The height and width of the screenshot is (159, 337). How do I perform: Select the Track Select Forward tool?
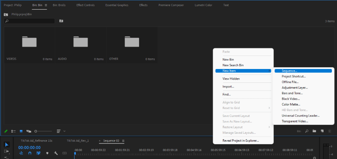click(6, 151)
